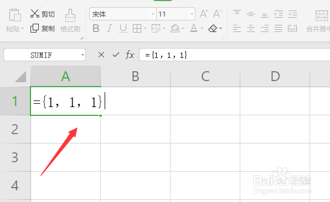Select column A header
The height and width of the screenshot is (202, 330).
tap(66, 76)
